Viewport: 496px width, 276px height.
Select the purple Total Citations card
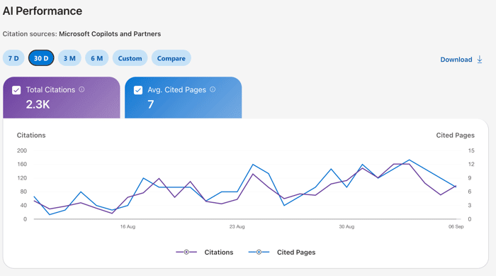pyautogui.click(x=62, y=98)
